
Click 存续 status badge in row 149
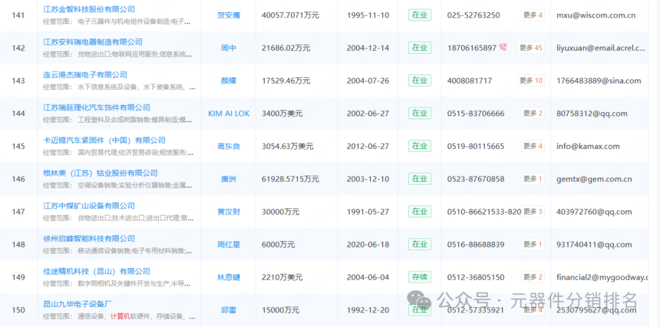coord(420,277)
